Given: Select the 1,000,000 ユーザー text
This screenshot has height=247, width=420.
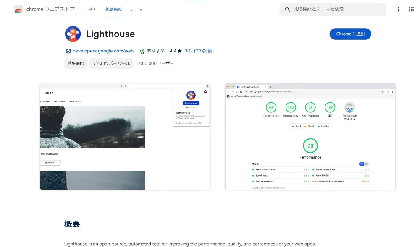Looking at the screenshot, I should pyautogui.click(x=155, y=64).
